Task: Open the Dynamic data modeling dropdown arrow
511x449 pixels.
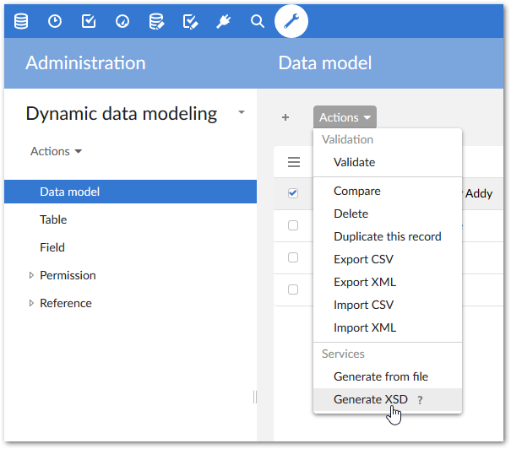Action: pyautogui.click(x=242, y=112)
